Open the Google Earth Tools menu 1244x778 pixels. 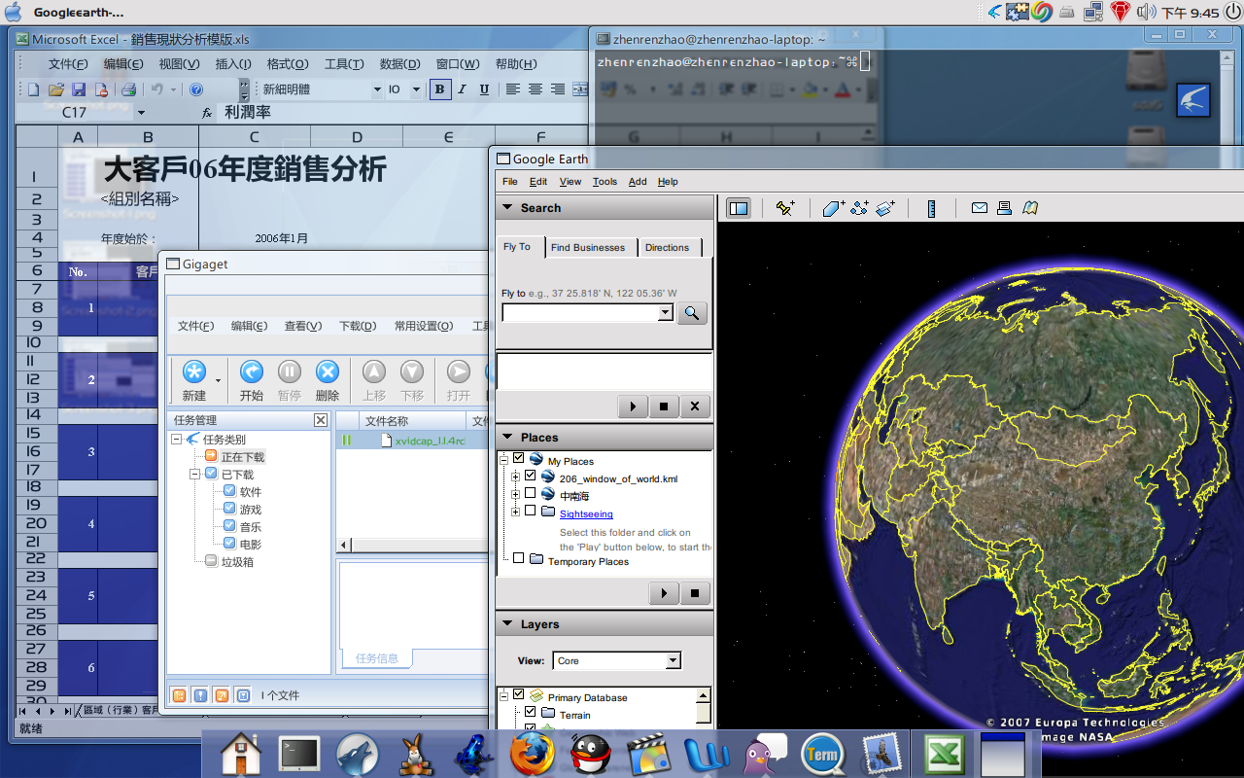tap(605, 182)
